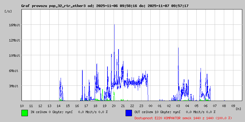Screen dimensions: 245x122
Task: Select hour 09 at the axis end
Action: pos(233,106)
